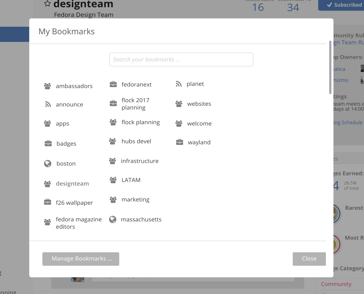Image resolution: width=364 pixels, height=294 pixels.
Task: Click the briefcase icon beside flock 2017 planning
Action: [x=113, y=103]
